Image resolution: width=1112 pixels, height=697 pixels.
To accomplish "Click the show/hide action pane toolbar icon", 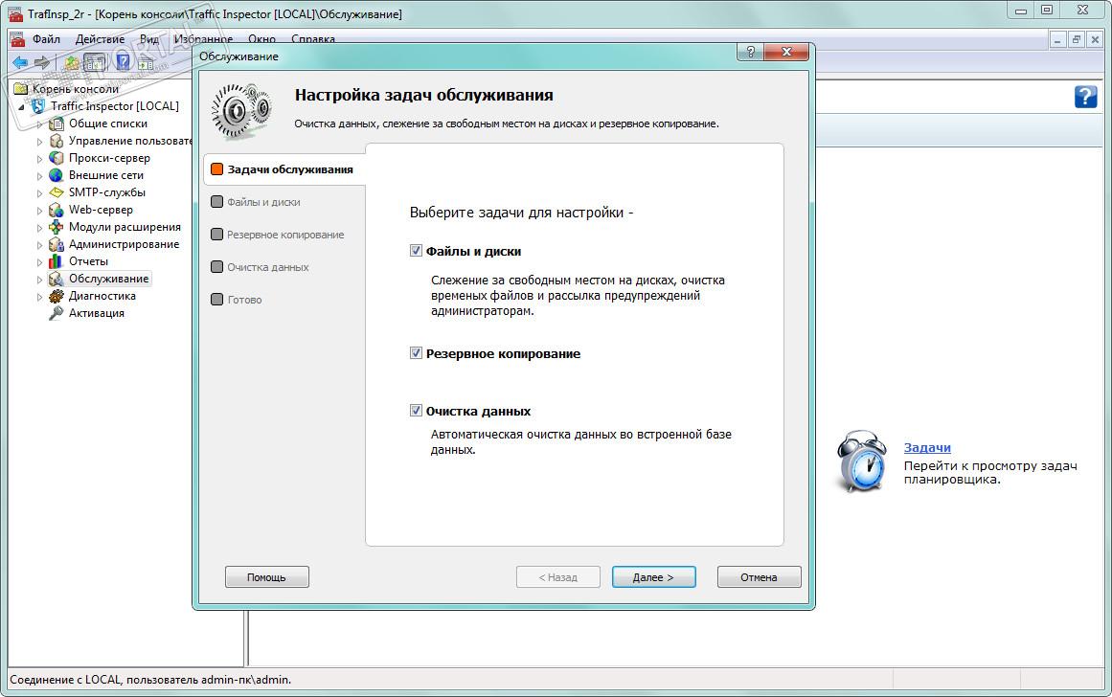I will coord(146,62).
